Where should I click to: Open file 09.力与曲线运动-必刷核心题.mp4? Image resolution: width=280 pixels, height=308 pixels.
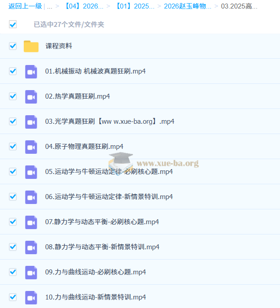coord(95,272)
